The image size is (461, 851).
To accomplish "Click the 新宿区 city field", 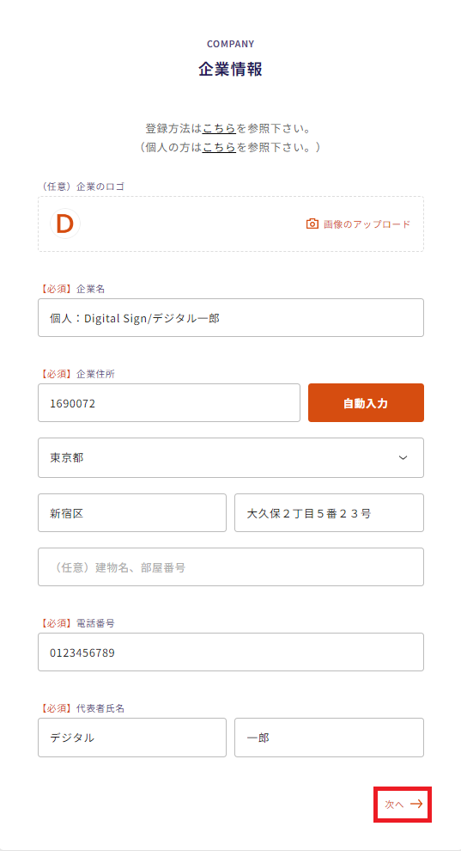I will [x=132, y=513].
